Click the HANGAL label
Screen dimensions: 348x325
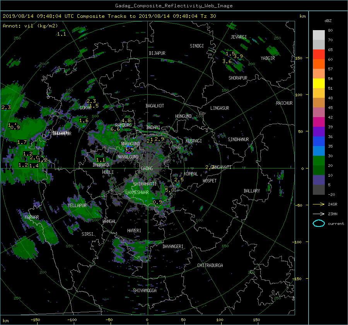click(x=109, y=221)
